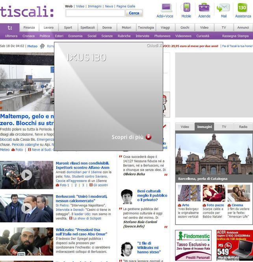Click the film icon before Neve al Sud
This screenshot has width=253, height=262.
(x=30, y=150)
